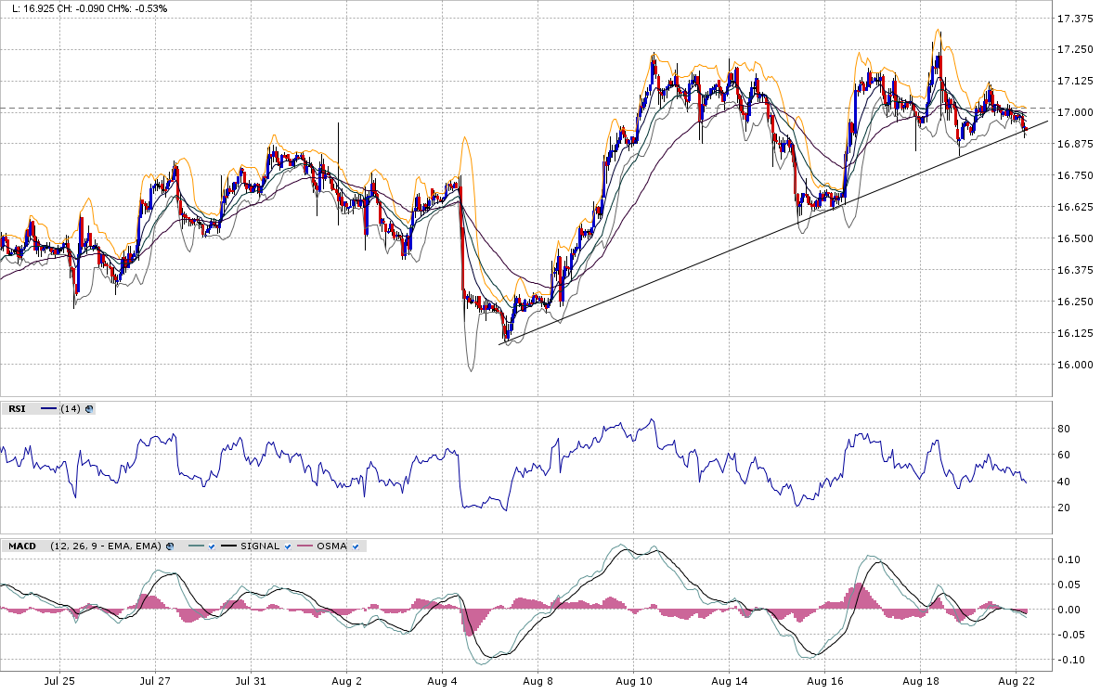The width and height of the screenshot is (1101, 694).
Task: Toggle the OSMA histogram checkbox
Action: coord(356,546)
